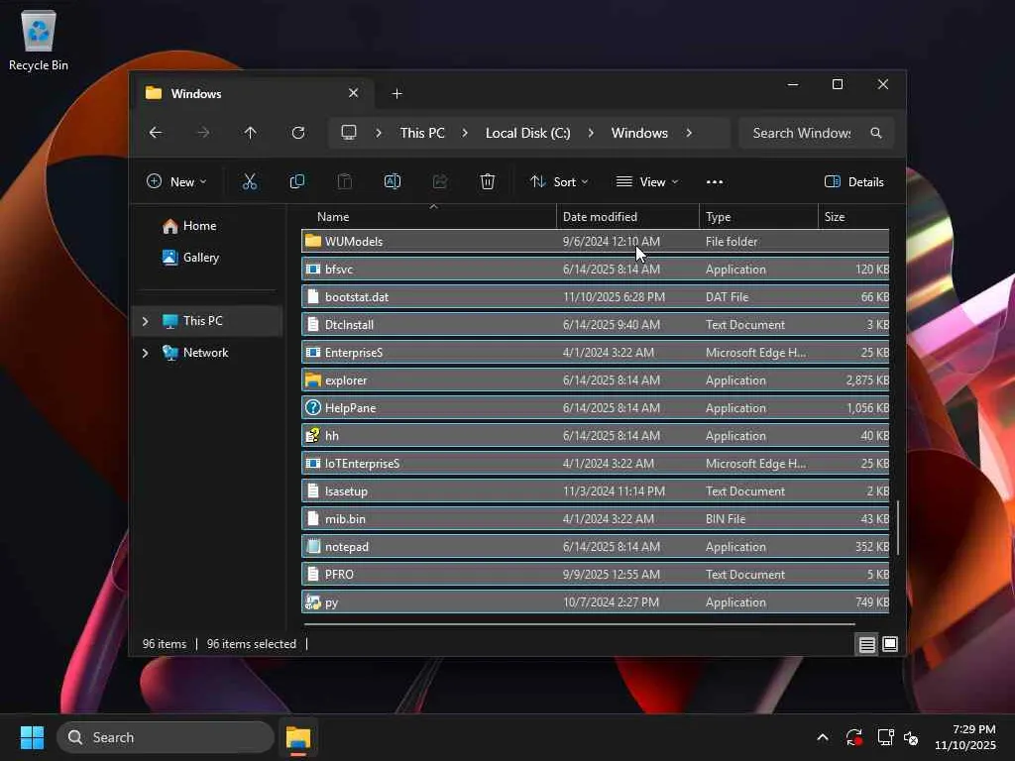1015x761 pixels.
Task: Click the vertical scrollbar thumb
Action: pos(898,527)
